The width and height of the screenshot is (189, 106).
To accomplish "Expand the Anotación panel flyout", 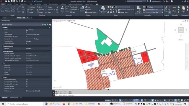I will click(69, 15).
